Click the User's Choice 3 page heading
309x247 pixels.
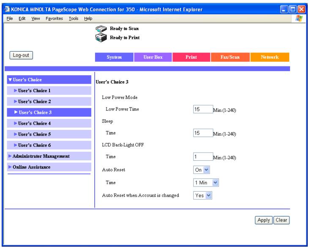(112, 82)
